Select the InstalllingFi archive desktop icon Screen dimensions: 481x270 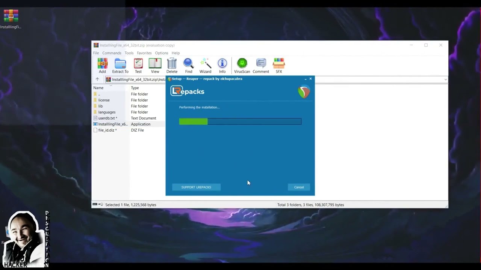pos(11,16)
